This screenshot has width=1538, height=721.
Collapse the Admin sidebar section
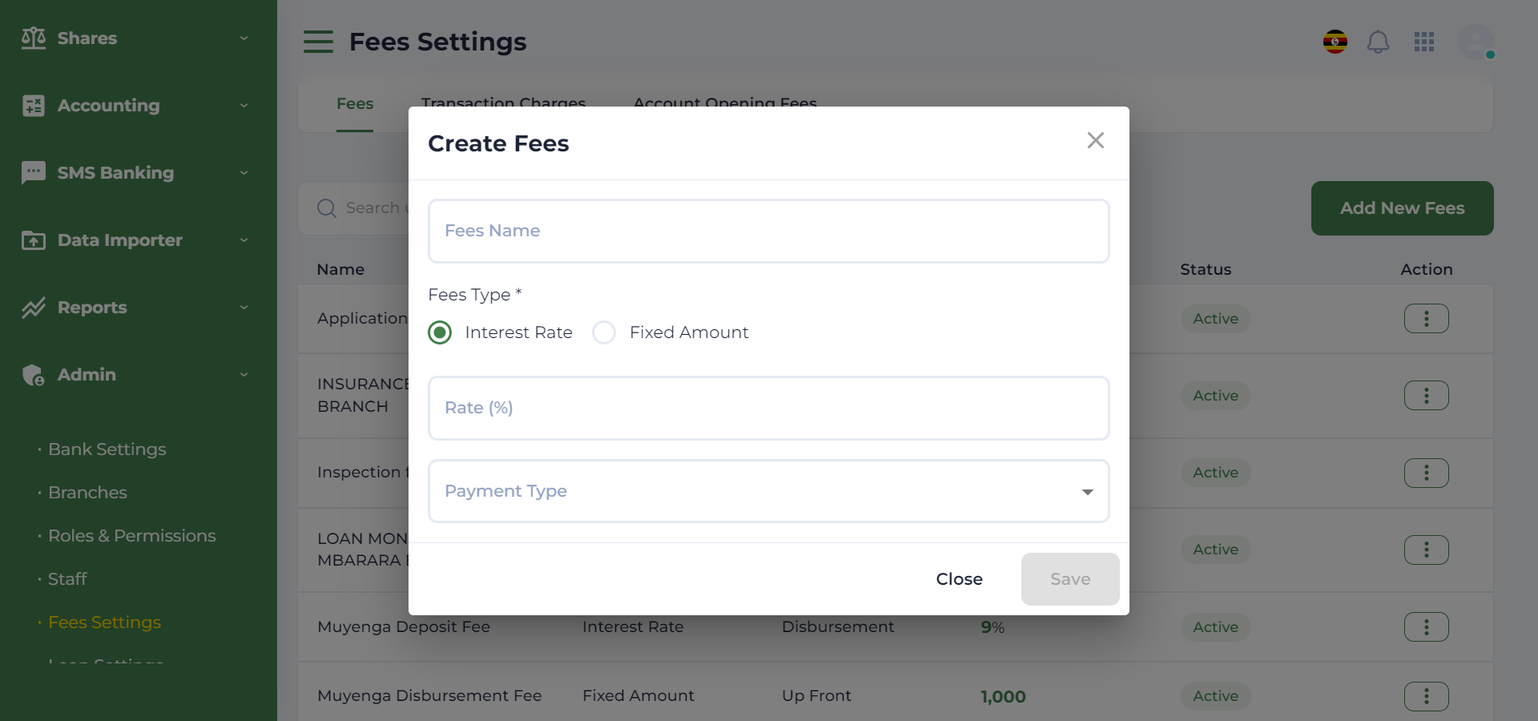pyautogui.click(x=135, y=375)
